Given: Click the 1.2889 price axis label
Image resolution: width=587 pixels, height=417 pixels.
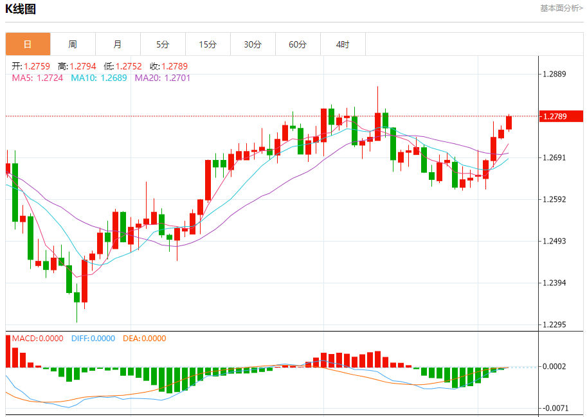Looking at the screenshot, I should point(554,74).
